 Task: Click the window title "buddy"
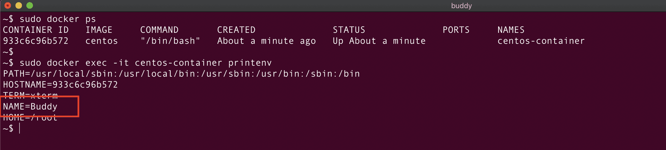(x=461, y=6)
